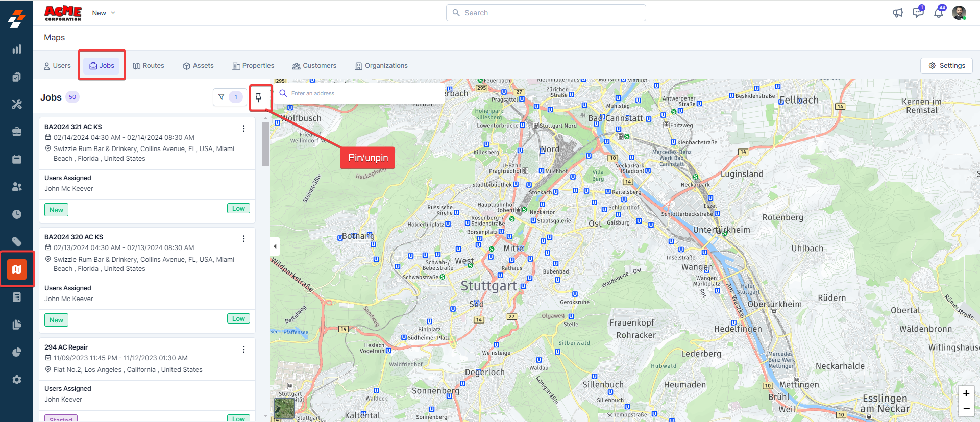Viewport: 980px width, 422px height.
Task: Open Maps in the left sidebar
Action: coord(17,269)
